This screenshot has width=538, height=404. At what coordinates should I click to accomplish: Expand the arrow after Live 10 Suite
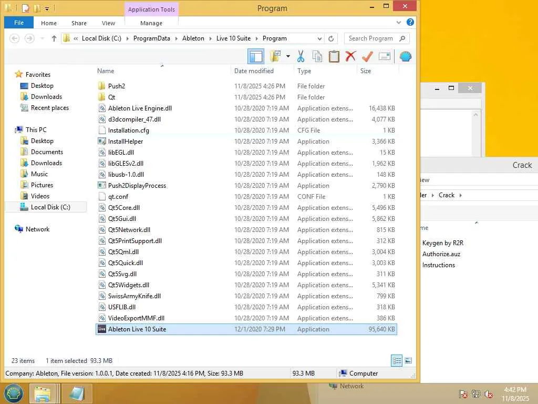[256, 38]
